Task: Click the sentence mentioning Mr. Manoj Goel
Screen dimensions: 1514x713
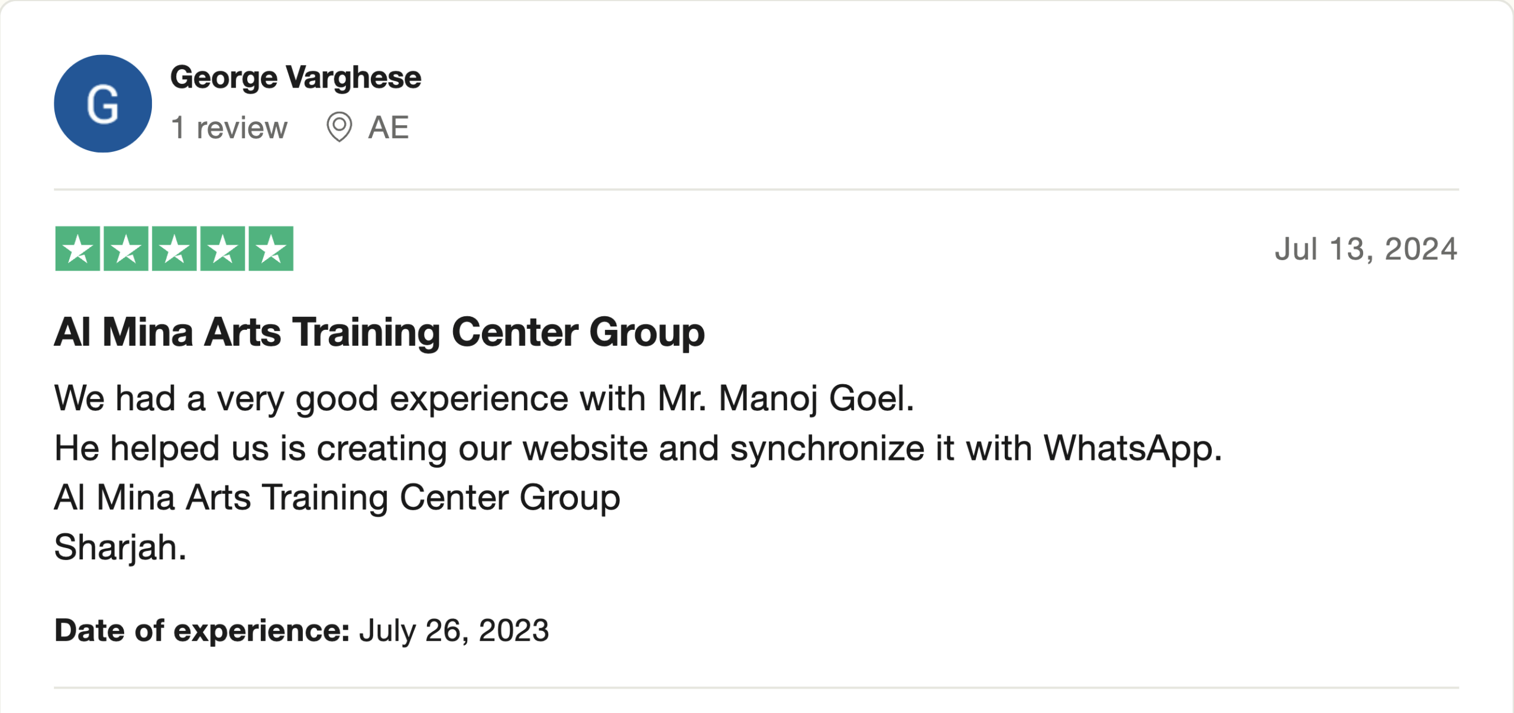Action: tap(484, 398)
